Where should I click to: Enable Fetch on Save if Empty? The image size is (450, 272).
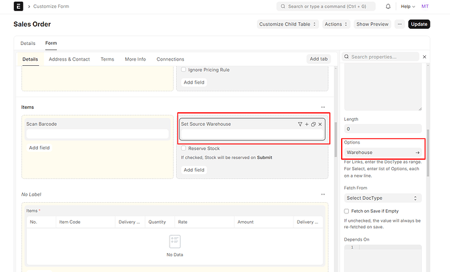click(346, 211)
